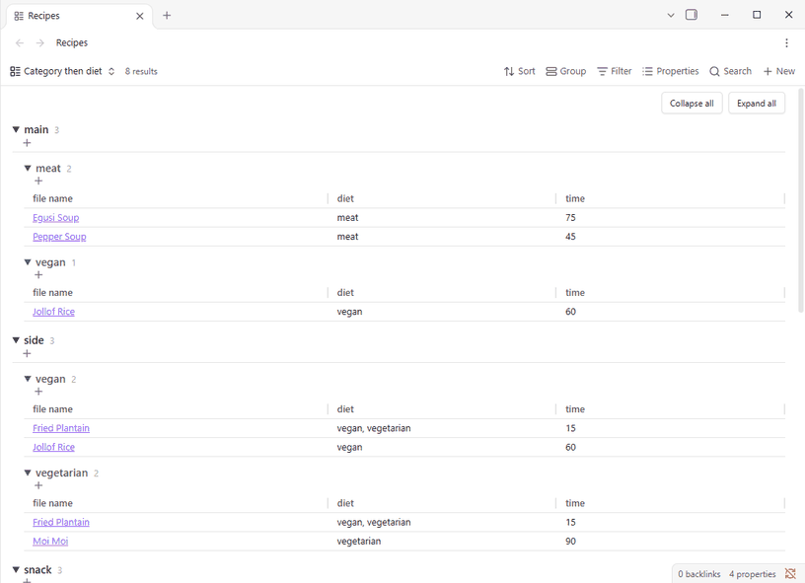Click the vertical scrollbar thumb
Viewport: 805px width, 583px height.
pos(800,200)
